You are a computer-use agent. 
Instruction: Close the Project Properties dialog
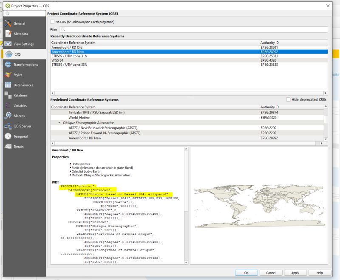click(x=328, y=6)
